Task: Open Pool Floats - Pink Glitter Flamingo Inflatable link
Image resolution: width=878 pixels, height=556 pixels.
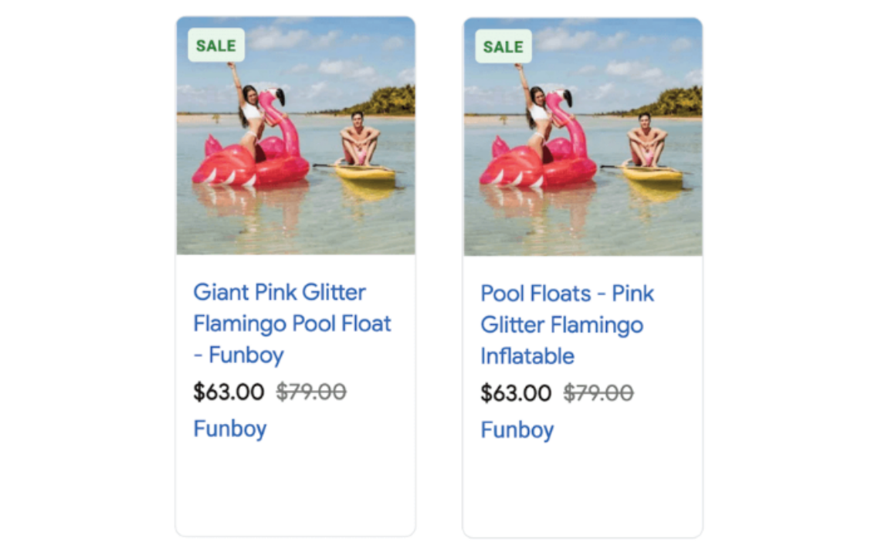Action: (567, 324)
